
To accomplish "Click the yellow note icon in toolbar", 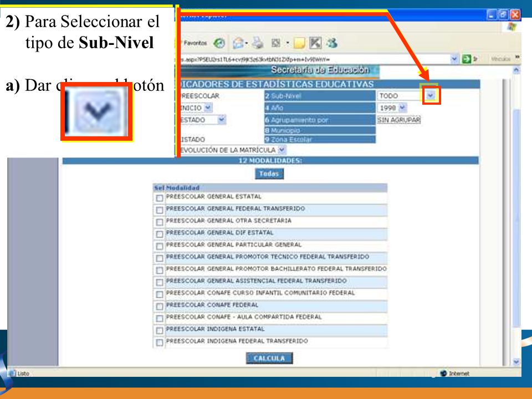I will pos(299,43).
